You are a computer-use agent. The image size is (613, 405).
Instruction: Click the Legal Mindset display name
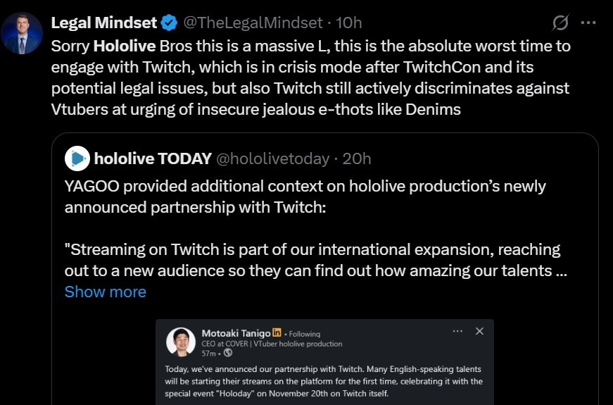(104, 23)
